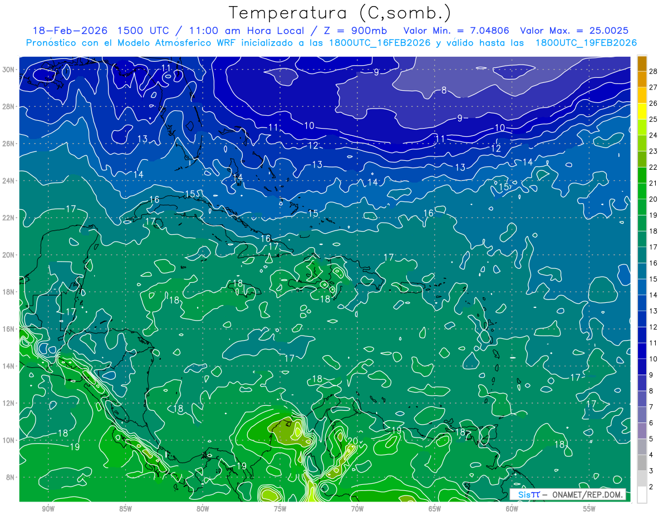Click the orange color bar segment between 27 and 28
The width and height of the screenshot is (668, 516).
pos(642,79)
